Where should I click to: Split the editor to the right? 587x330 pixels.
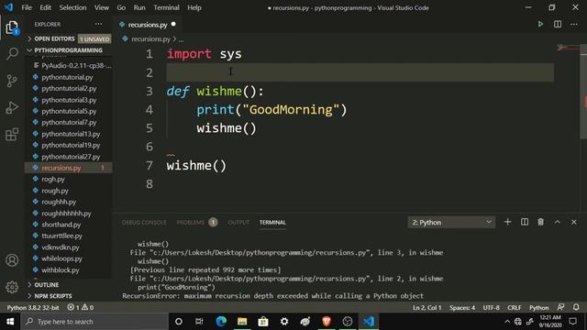(558, 25)
